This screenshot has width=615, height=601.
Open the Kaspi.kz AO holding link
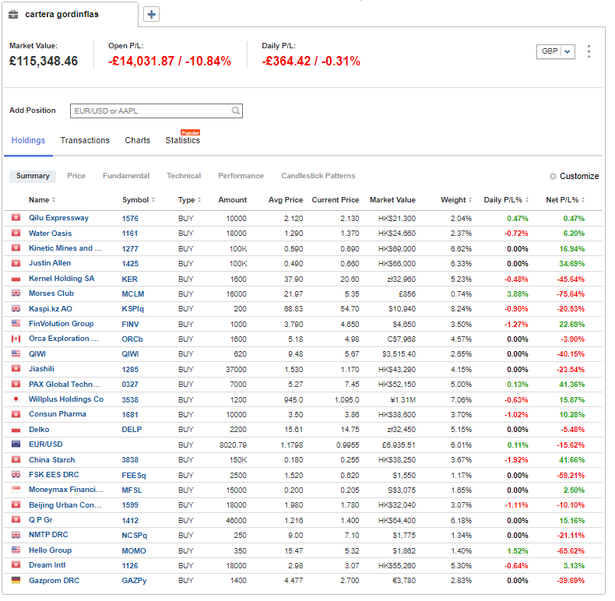pyautogui.click(x=50, y=309)
